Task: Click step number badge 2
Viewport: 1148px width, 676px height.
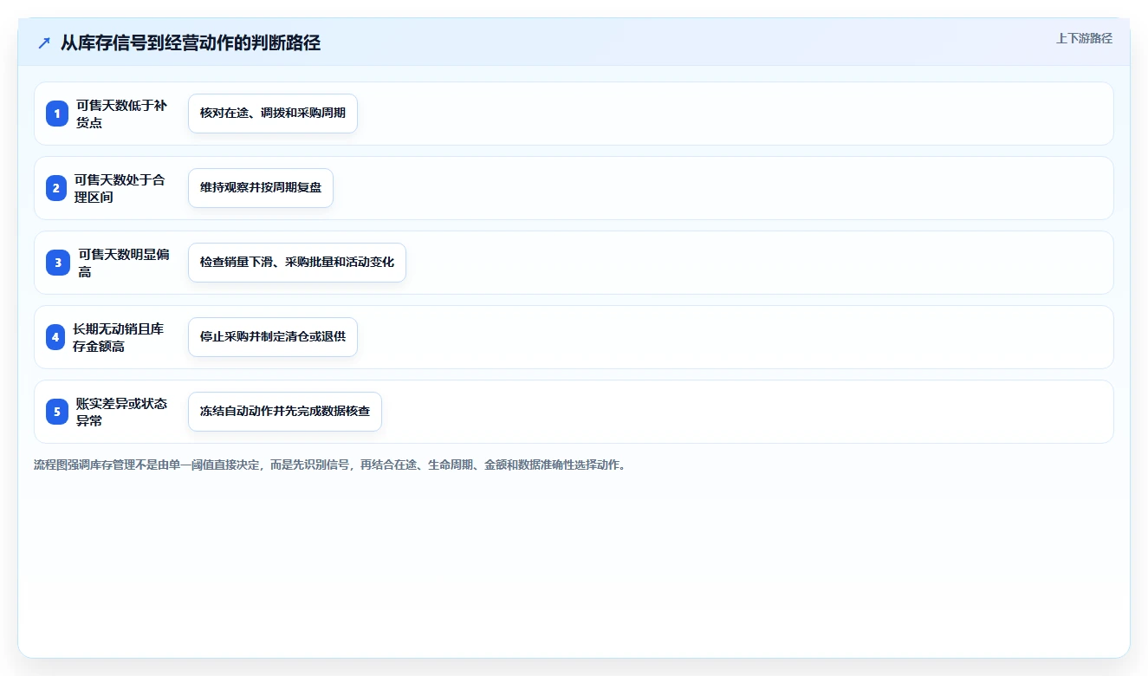Action: point(57,188)
